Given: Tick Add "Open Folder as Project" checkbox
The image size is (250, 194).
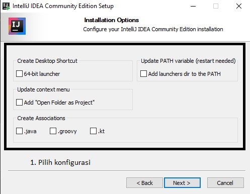Looking at the screenshot, I should tap(19, 103).
